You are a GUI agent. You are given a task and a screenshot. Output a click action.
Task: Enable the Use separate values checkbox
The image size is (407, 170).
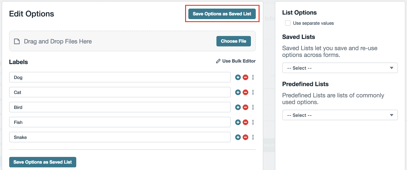pos(288,23)
